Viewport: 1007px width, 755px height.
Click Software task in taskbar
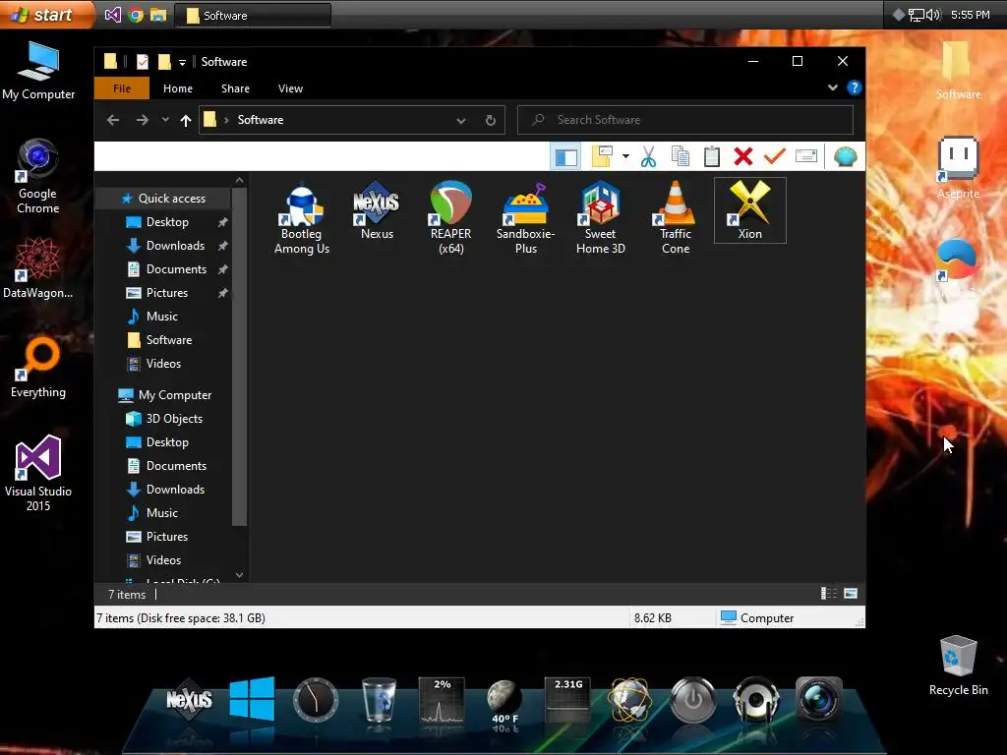253,16
